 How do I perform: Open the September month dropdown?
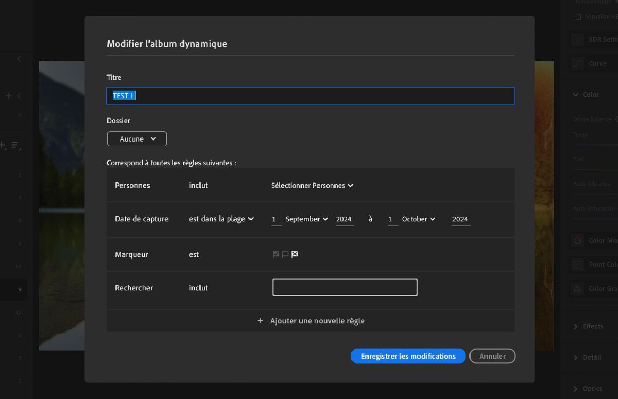(x=306, y=219)
